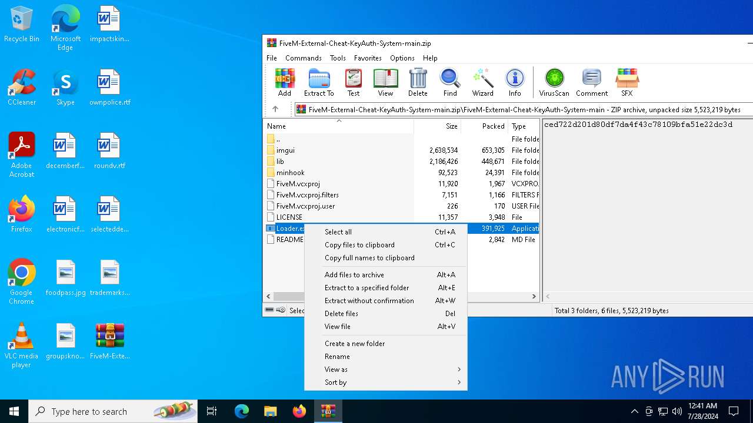Open the Commands menu
The width and height of the screenshot is (753, 423).
point(304,58)
